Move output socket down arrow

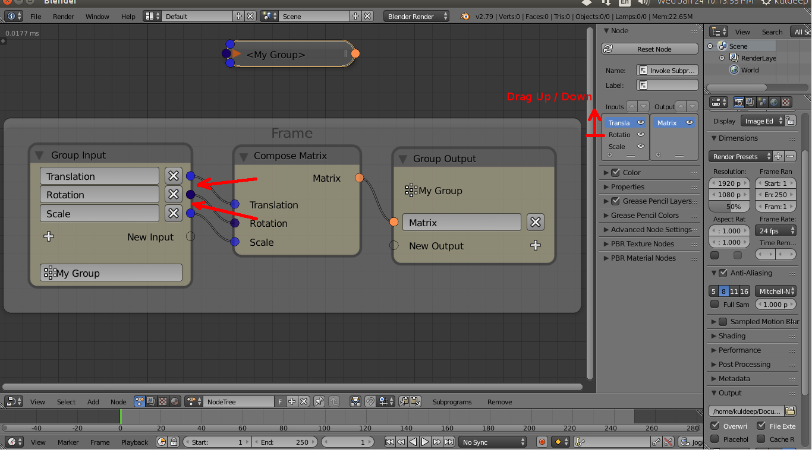[x=691, y=106]
